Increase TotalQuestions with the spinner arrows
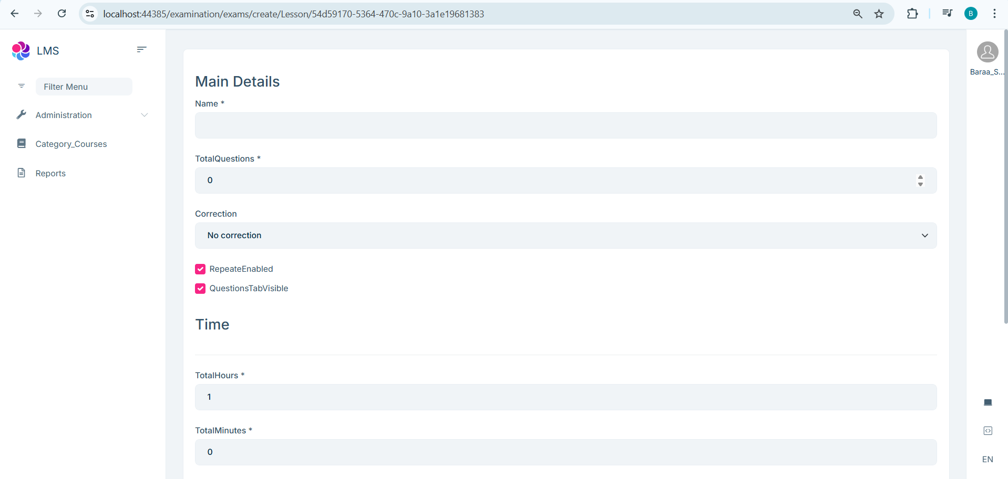 920,177
